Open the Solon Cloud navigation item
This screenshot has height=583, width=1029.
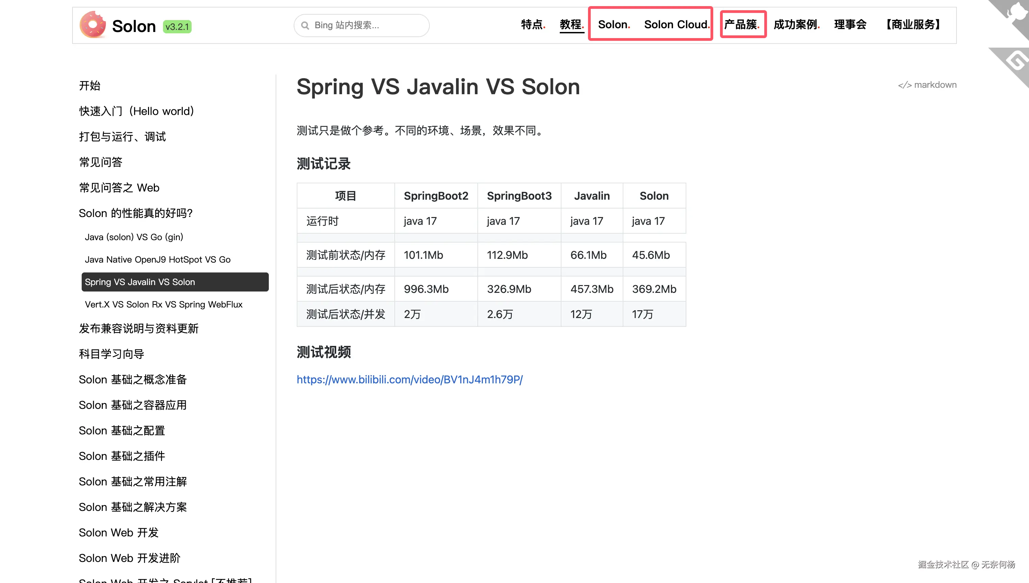point(676,25)
